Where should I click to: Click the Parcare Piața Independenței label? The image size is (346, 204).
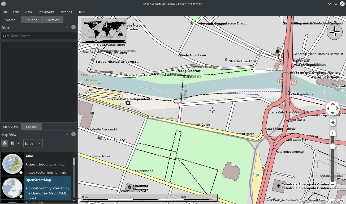point(130,99)
